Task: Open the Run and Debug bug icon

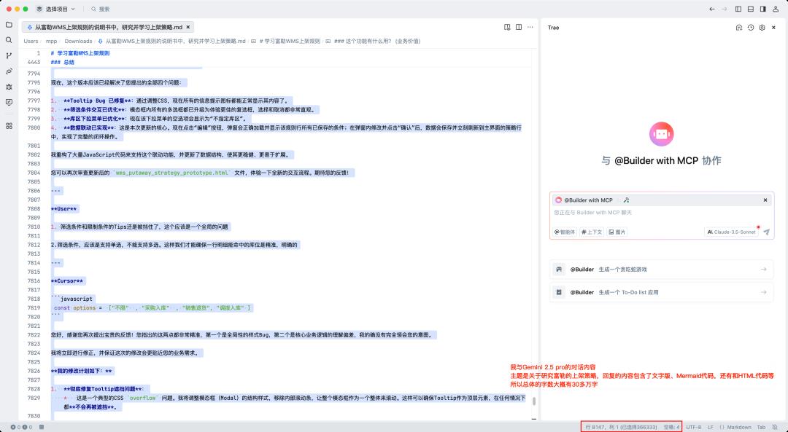Action: 9,87
